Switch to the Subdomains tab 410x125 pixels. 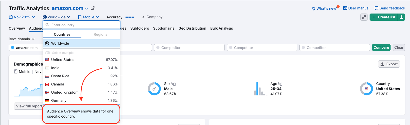(x=164, y=28)
